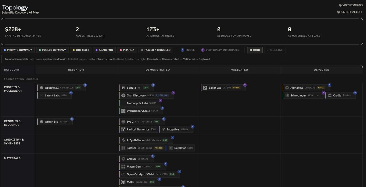The width and height of the screenshot is (366, 187).
Task: Click the Schrodinger logo icon
Action: [287, 95]
